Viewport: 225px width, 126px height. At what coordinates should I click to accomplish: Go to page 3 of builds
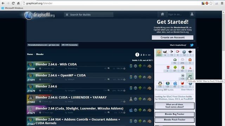144,55
